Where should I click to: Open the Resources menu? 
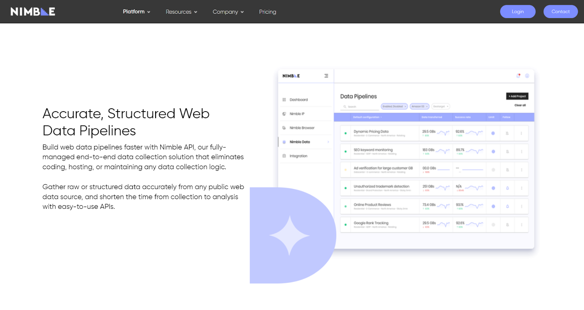pos(181,12)
